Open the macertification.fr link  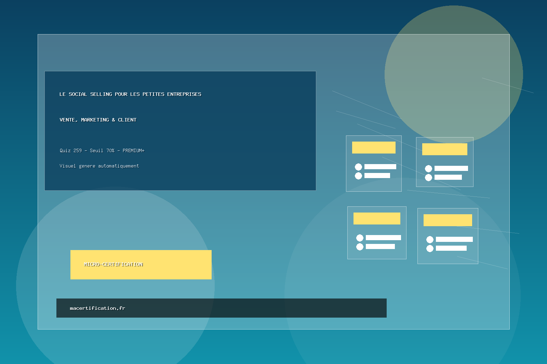97,308
